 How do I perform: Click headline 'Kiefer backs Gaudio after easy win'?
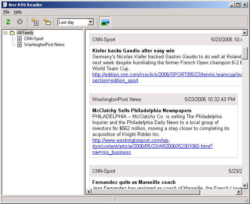(133, 51)
